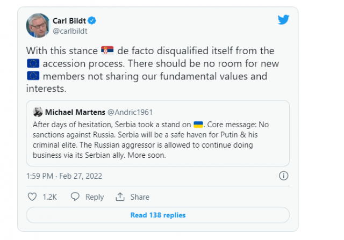The height and width of the screenshot is (240, 344).
Task: Open Carl Bildt's profile picture
Action: [x=37, y=25]
